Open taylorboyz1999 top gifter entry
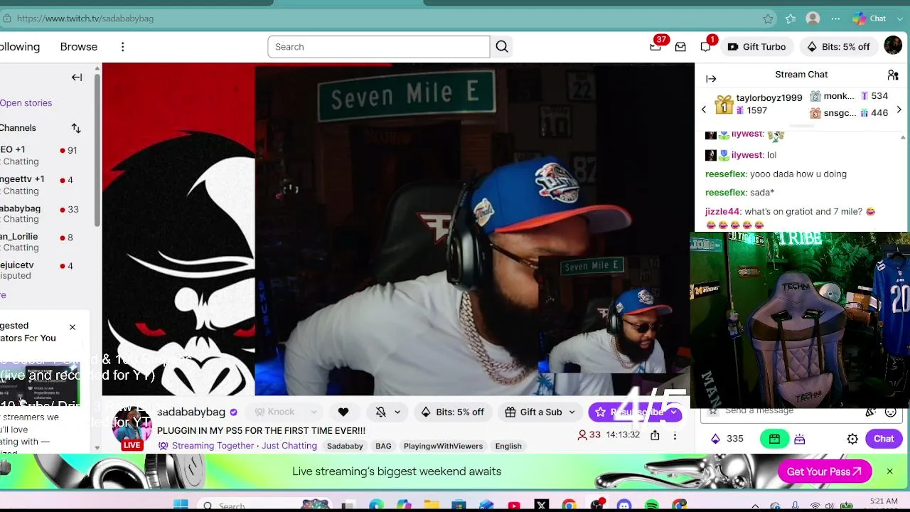 758,104
